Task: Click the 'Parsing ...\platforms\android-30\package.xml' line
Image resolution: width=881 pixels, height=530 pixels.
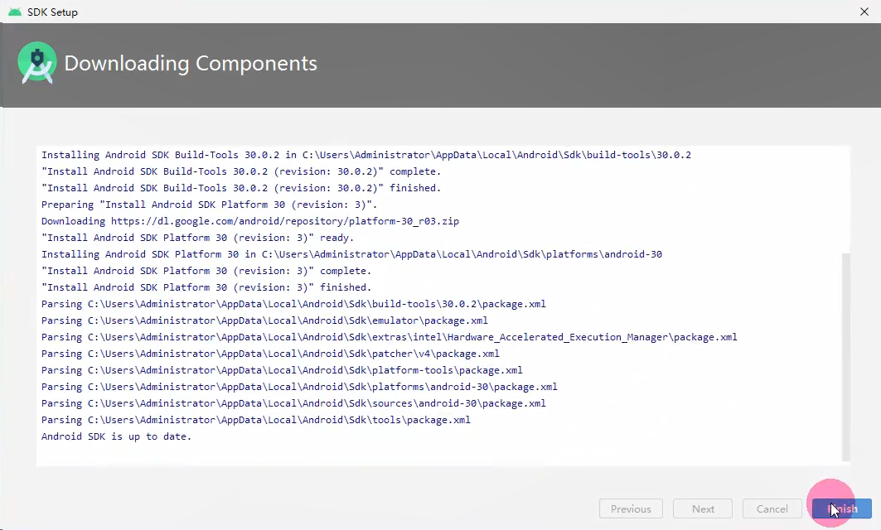Action: coord(299,386)
